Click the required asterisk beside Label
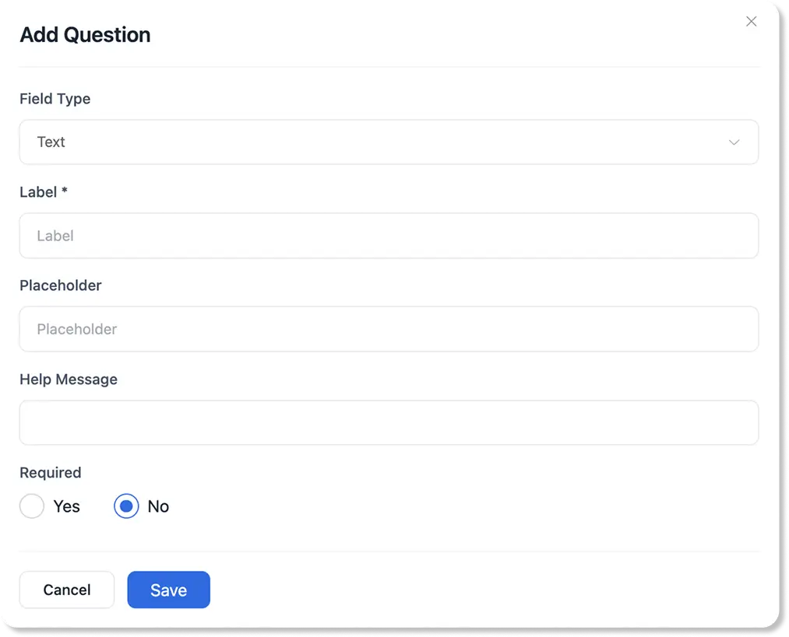The image size is (789, 637). pos(65,191)
